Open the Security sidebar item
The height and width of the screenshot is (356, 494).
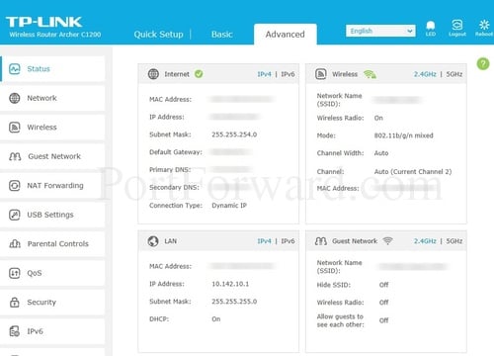coord(52,302)
